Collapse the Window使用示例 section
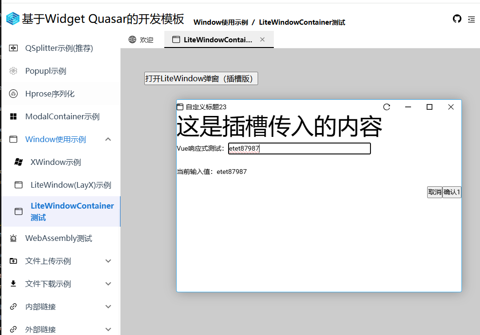Image resolution: width=480 pixels, height=335 pixels. click(x=108, y=139)
